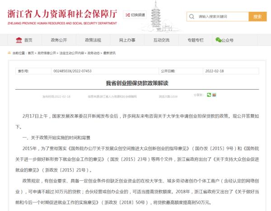Click the WeChat icon beside 公众号
Image resolution: width=271 pixels, height=211 pixels.
(219, 40)
